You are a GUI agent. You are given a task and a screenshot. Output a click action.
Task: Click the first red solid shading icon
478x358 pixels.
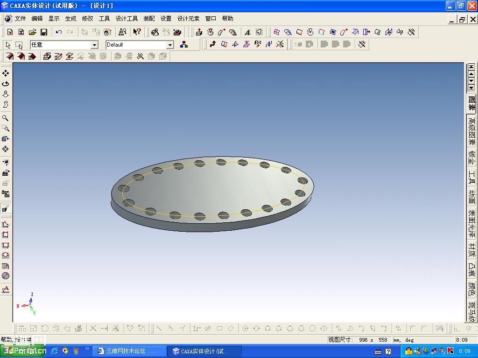tap(10, 56)
